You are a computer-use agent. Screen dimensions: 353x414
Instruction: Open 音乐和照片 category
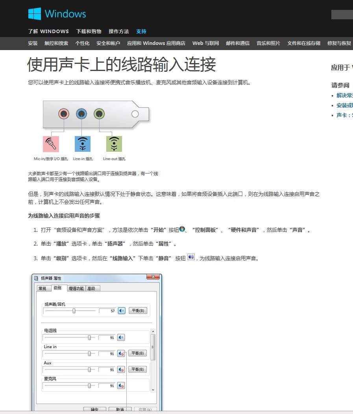(268, 43)
